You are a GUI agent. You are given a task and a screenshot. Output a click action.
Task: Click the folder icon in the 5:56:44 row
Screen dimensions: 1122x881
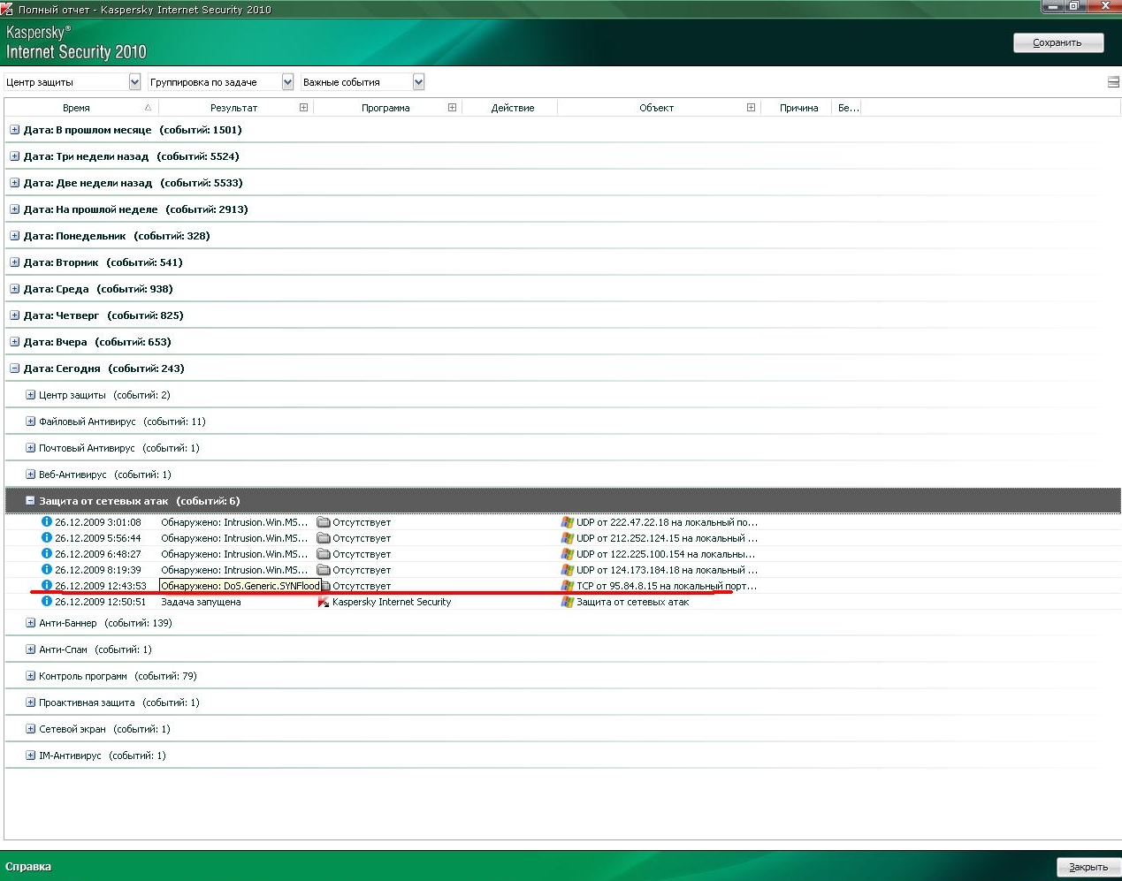324,538
